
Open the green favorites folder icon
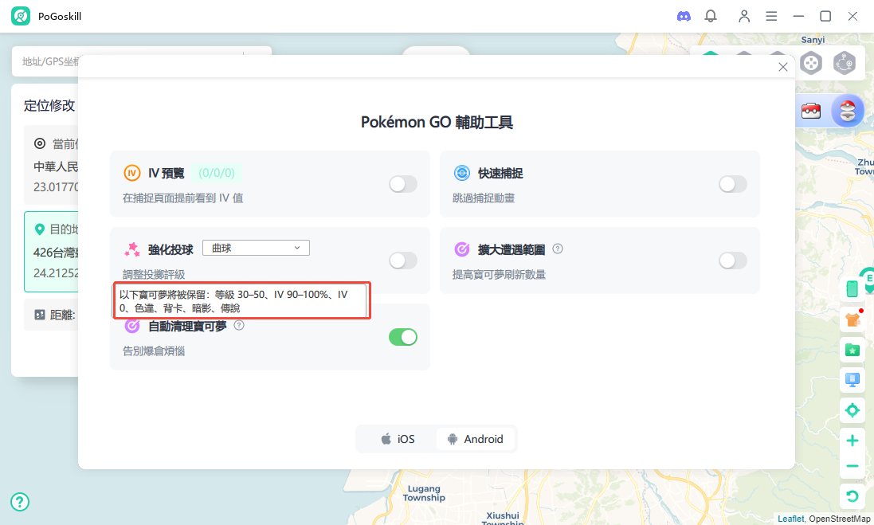click(x=852, y=350)
